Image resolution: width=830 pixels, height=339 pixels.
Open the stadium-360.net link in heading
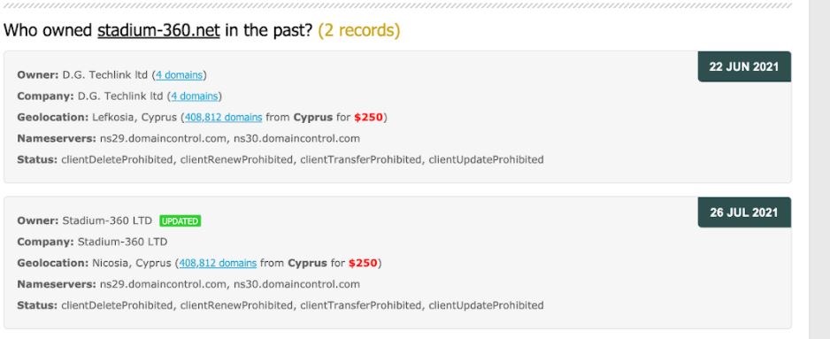pyautogui.click(x=158, y=30)
